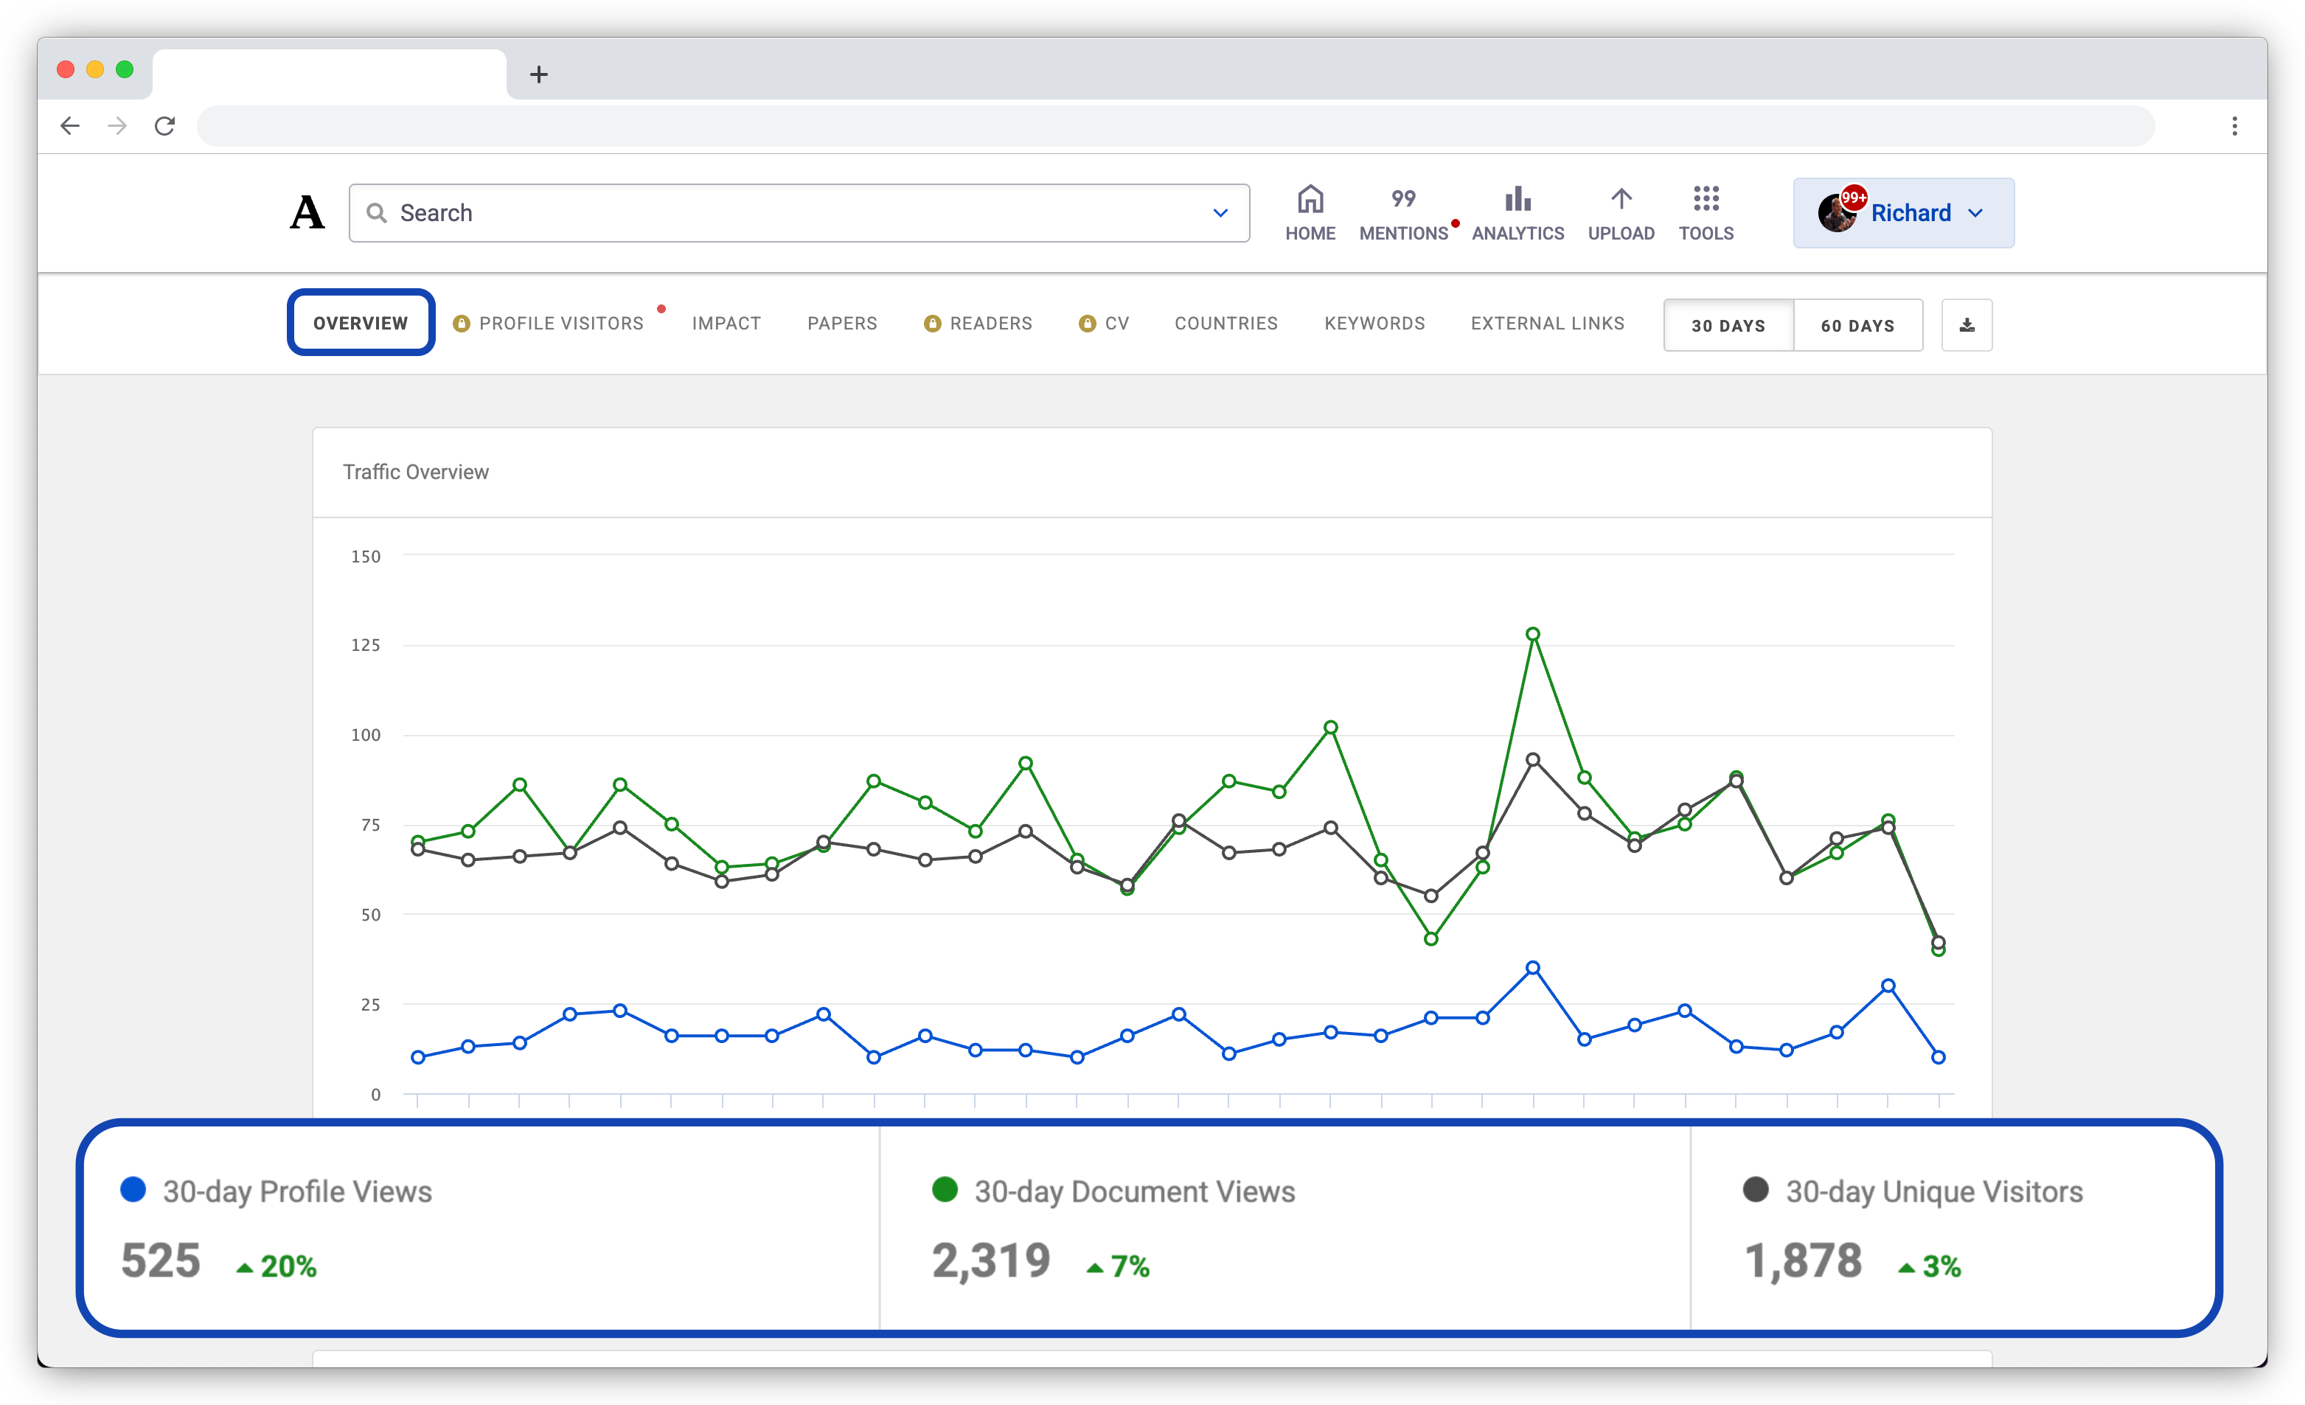The height and width of the screenshot is (1405, 2305).
Task: Switch to Profile Visitors tab
Action: click(x=561, y=323)
